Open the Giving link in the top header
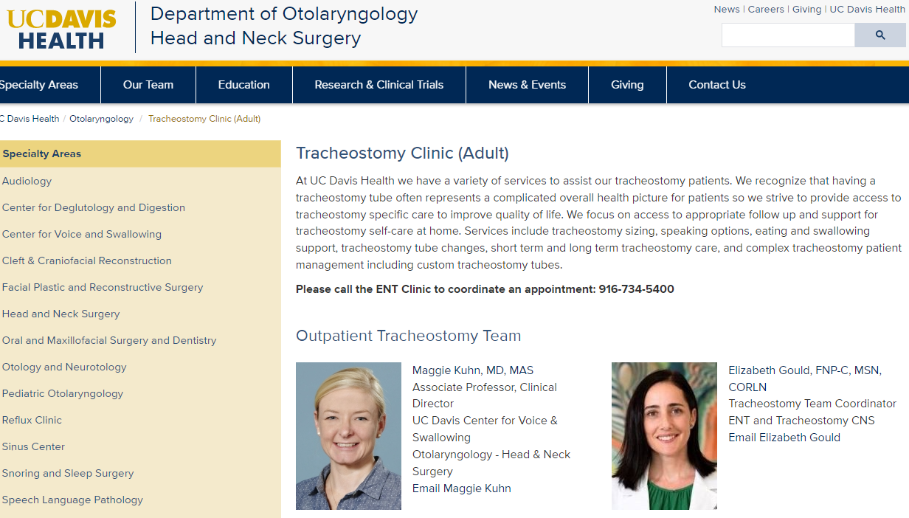Screen dimensions: 909x518 [x=806, y=10]
